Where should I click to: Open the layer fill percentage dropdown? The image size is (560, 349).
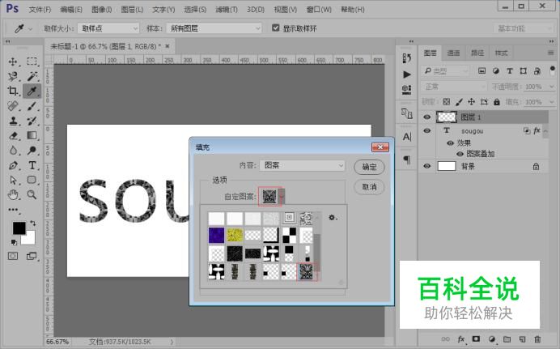[551, 102]
